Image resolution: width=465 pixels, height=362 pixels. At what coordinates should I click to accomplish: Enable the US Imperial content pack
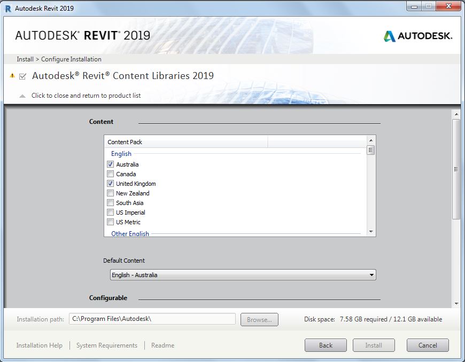(110, 213)
